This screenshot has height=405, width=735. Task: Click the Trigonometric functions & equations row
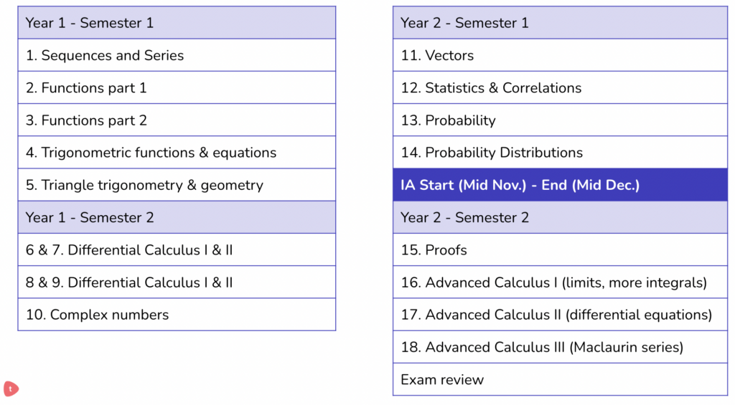[177, 152]
